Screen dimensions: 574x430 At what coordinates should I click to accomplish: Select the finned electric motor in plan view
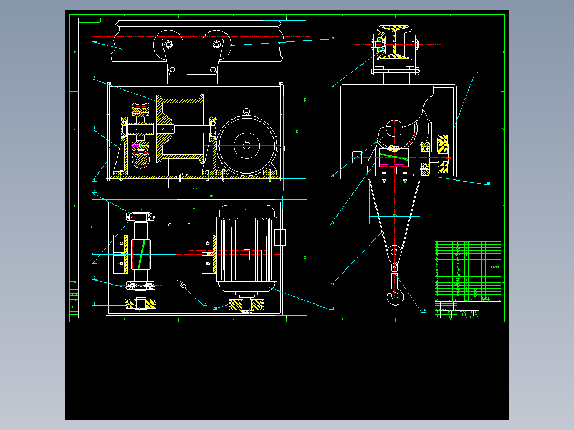(247, 248)
